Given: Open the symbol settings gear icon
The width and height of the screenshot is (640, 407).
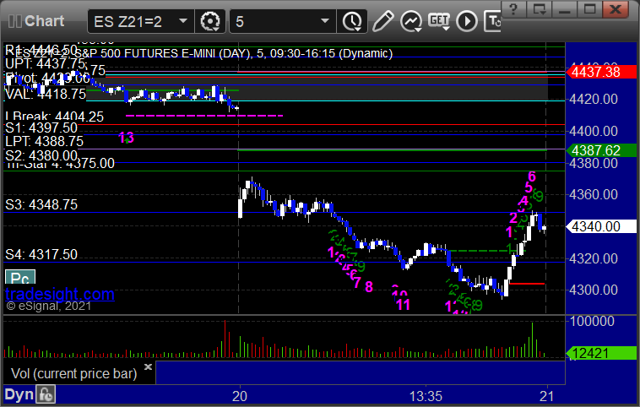Looking at the screenshot, I should [210, 21].
